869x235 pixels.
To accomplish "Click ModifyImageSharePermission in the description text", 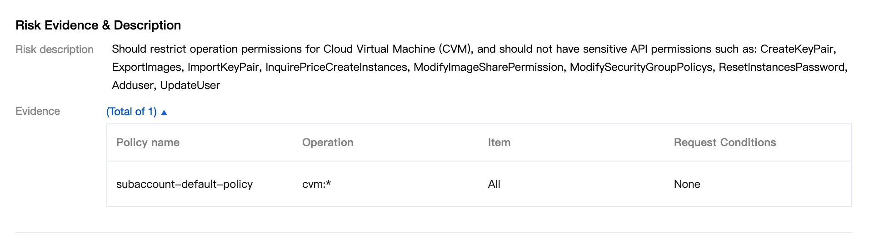I will click(488, 67).
